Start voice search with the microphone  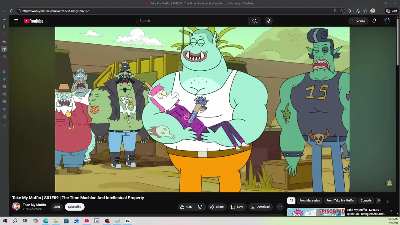click(x=268, y=21)
